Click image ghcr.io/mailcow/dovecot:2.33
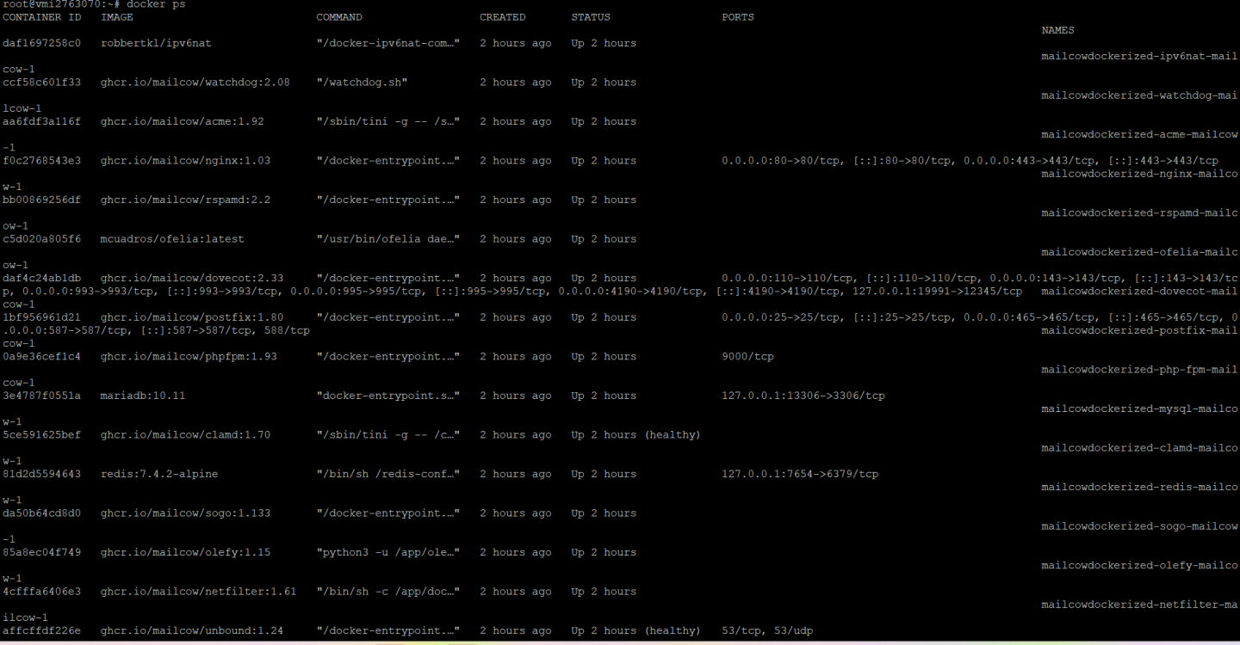 pyautogui.click(x=192, y=278)
